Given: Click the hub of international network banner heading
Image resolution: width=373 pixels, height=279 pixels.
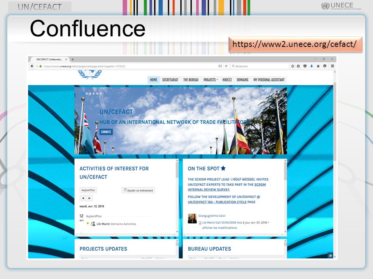Looking at the screenshot, I should point(174,122).
